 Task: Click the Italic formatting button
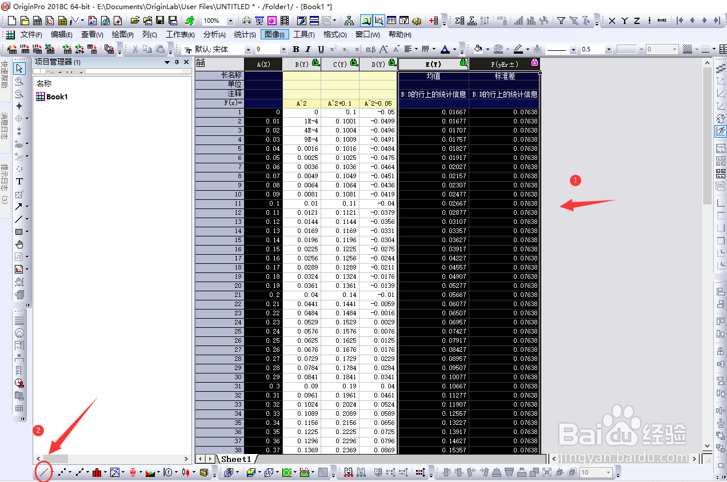point(308,50)
